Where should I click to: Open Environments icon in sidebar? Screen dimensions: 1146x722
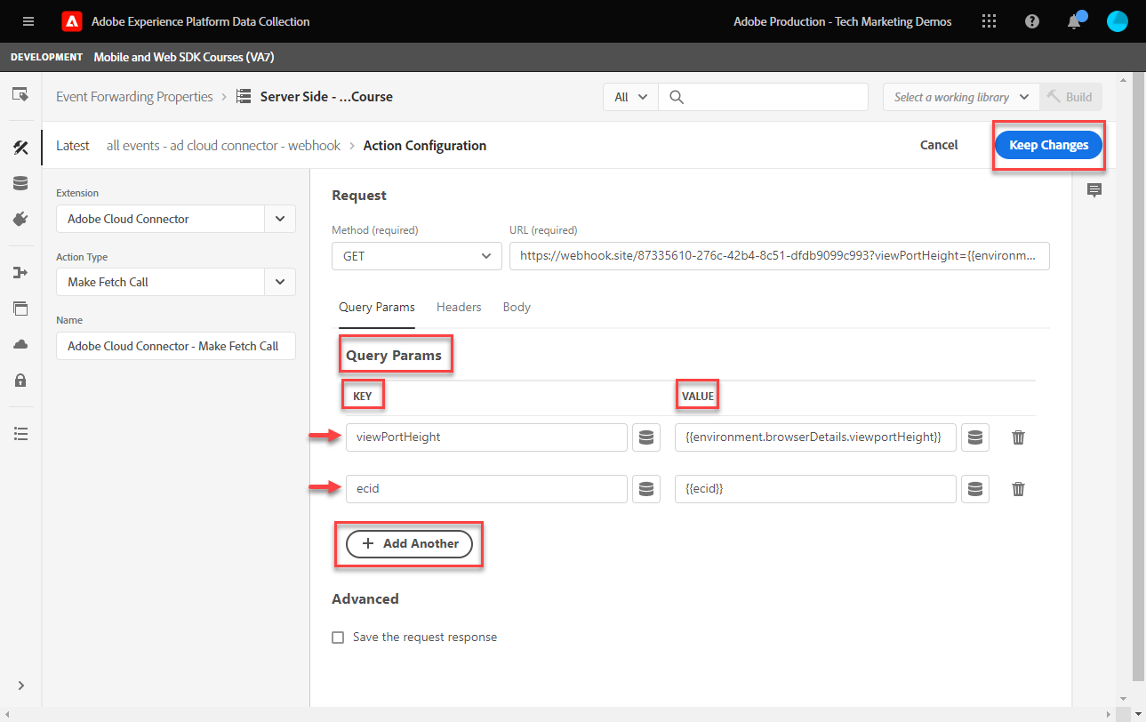(20, 309)
